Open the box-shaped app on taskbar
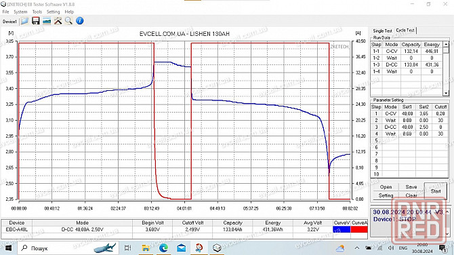 tap(217, 248)
